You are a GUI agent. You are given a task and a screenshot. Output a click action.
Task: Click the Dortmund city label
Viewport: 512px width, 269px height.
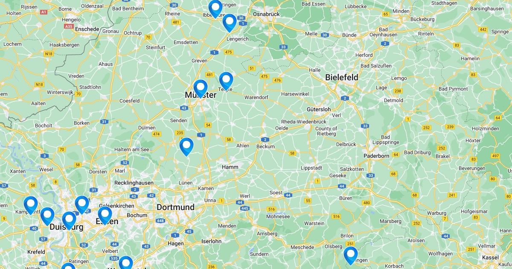click(x=175, y=207)
